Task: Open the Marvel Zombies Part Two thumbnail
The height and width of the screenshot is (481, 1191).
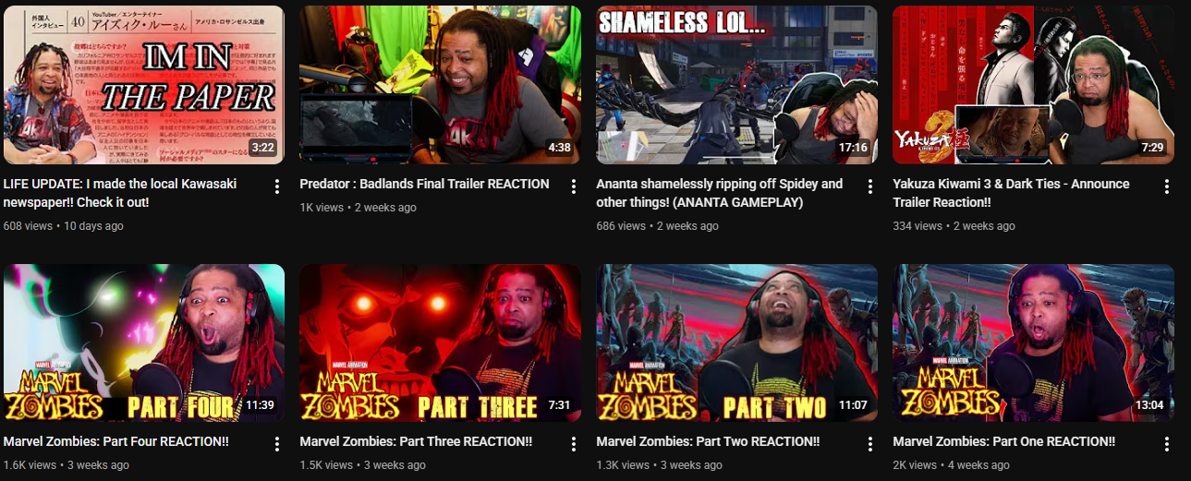Action: coord(737,343)
